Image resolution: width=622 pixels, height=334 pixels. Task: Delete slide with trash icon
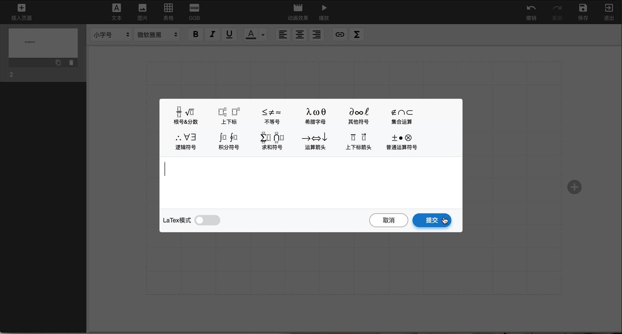(x=71, y=63)
